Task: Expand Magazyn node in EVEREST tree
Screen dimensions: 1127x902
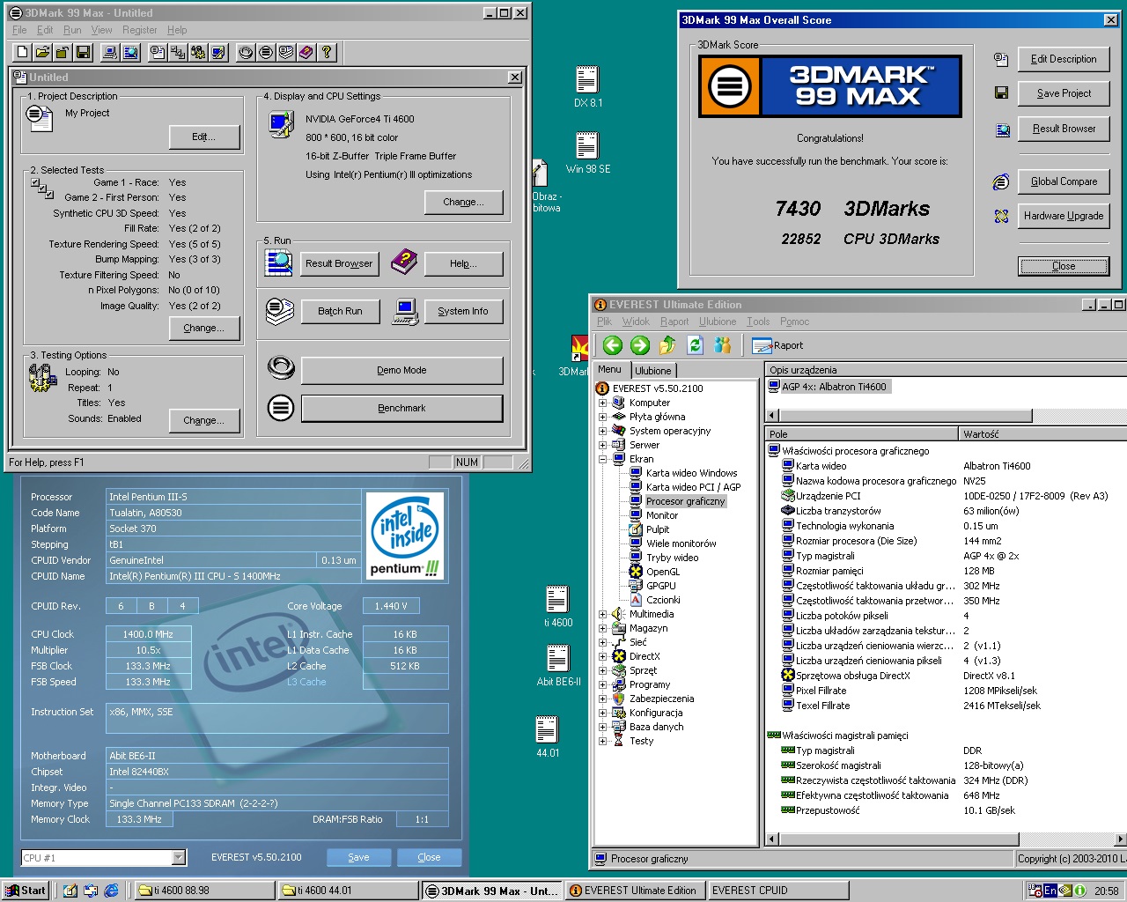Action: tap(603, 628)
